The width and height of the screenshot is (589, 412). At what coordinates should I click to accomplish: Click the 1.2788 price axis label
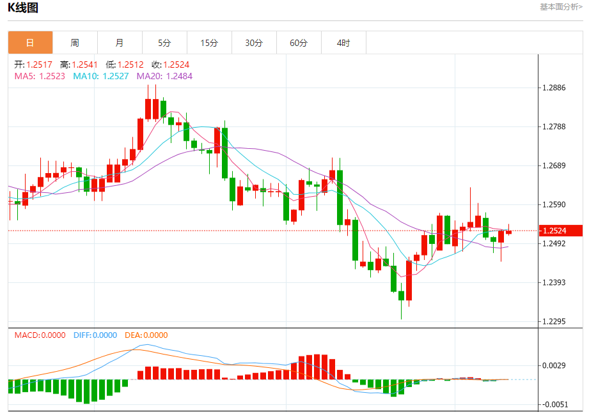(x=554, y=127)
